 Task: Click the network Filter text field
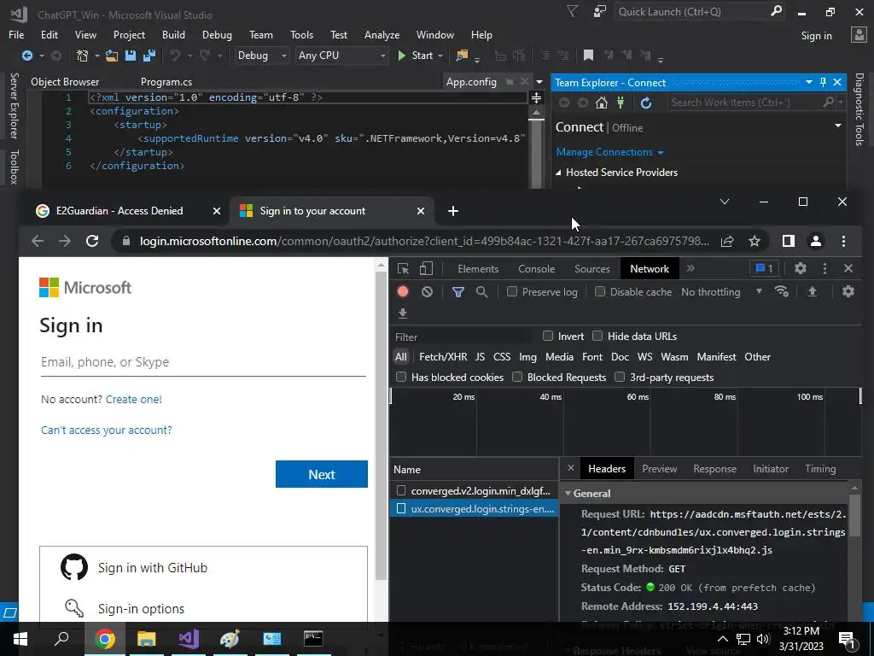click(x=463, y=337)
